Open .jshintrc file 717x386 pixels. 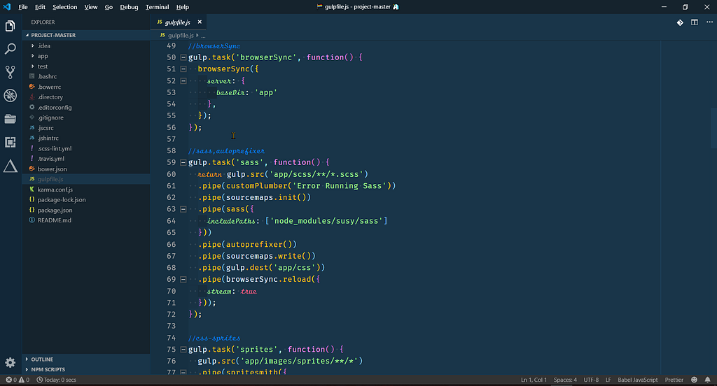coord(86,138)
